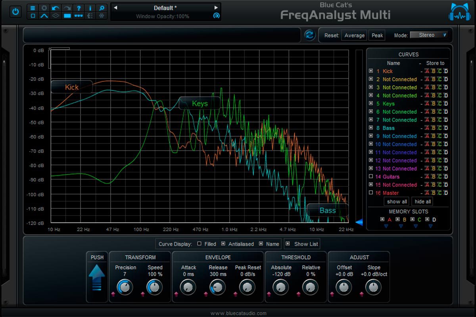
Task: Click the Keys curve label on graph
Action: coord(200,103)
